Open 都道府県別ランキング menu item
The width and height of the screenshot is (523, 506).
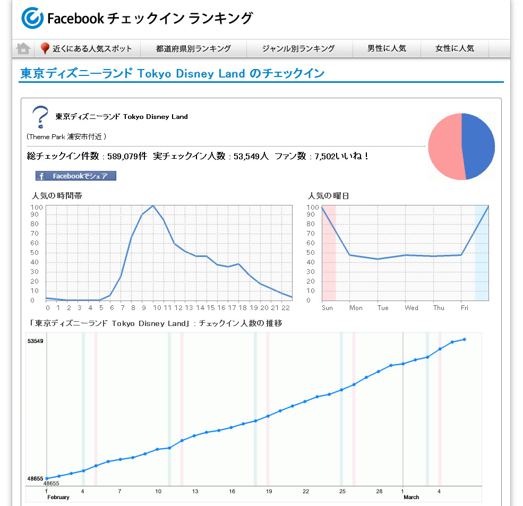[x=193, y=49]
